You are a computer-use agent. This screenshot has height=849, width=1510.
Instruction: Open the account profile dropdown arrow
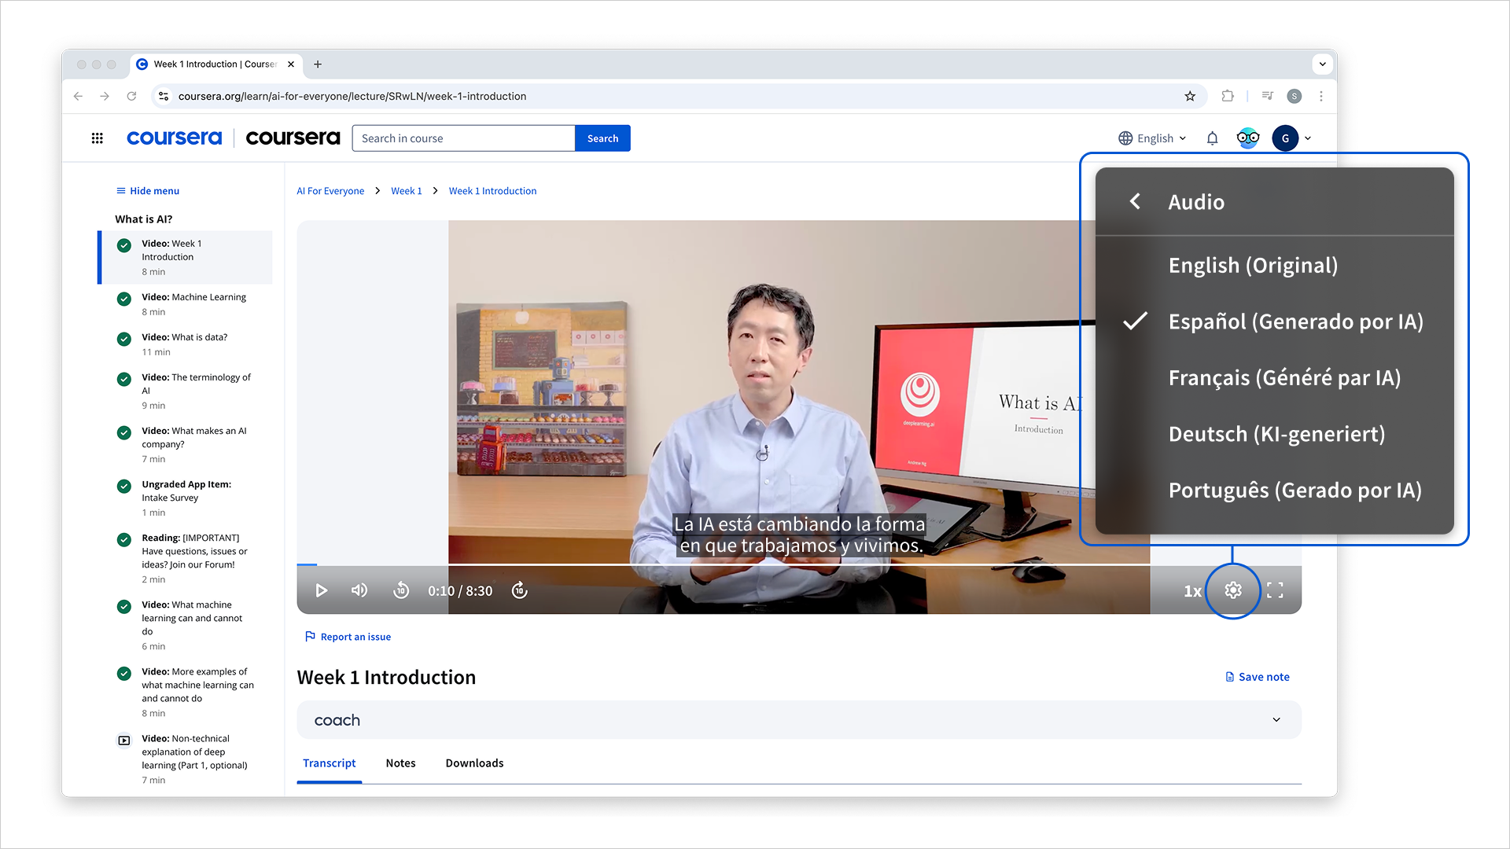pos(1308,138)
